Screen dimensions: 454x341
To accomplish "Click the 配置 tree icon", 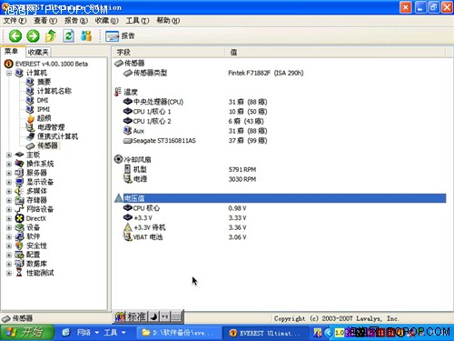I will point(19,255).
